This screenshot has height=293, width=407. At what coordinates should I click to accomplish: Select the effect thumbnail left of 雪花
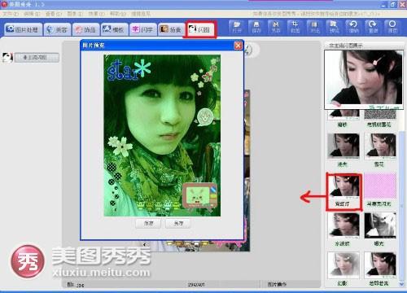[344, 146]
